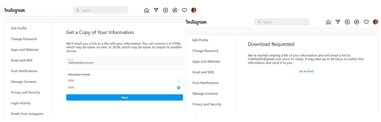Open Push Notifications in left sidebar
Viewport: 381px width, 122px height.
coord(24,71)
